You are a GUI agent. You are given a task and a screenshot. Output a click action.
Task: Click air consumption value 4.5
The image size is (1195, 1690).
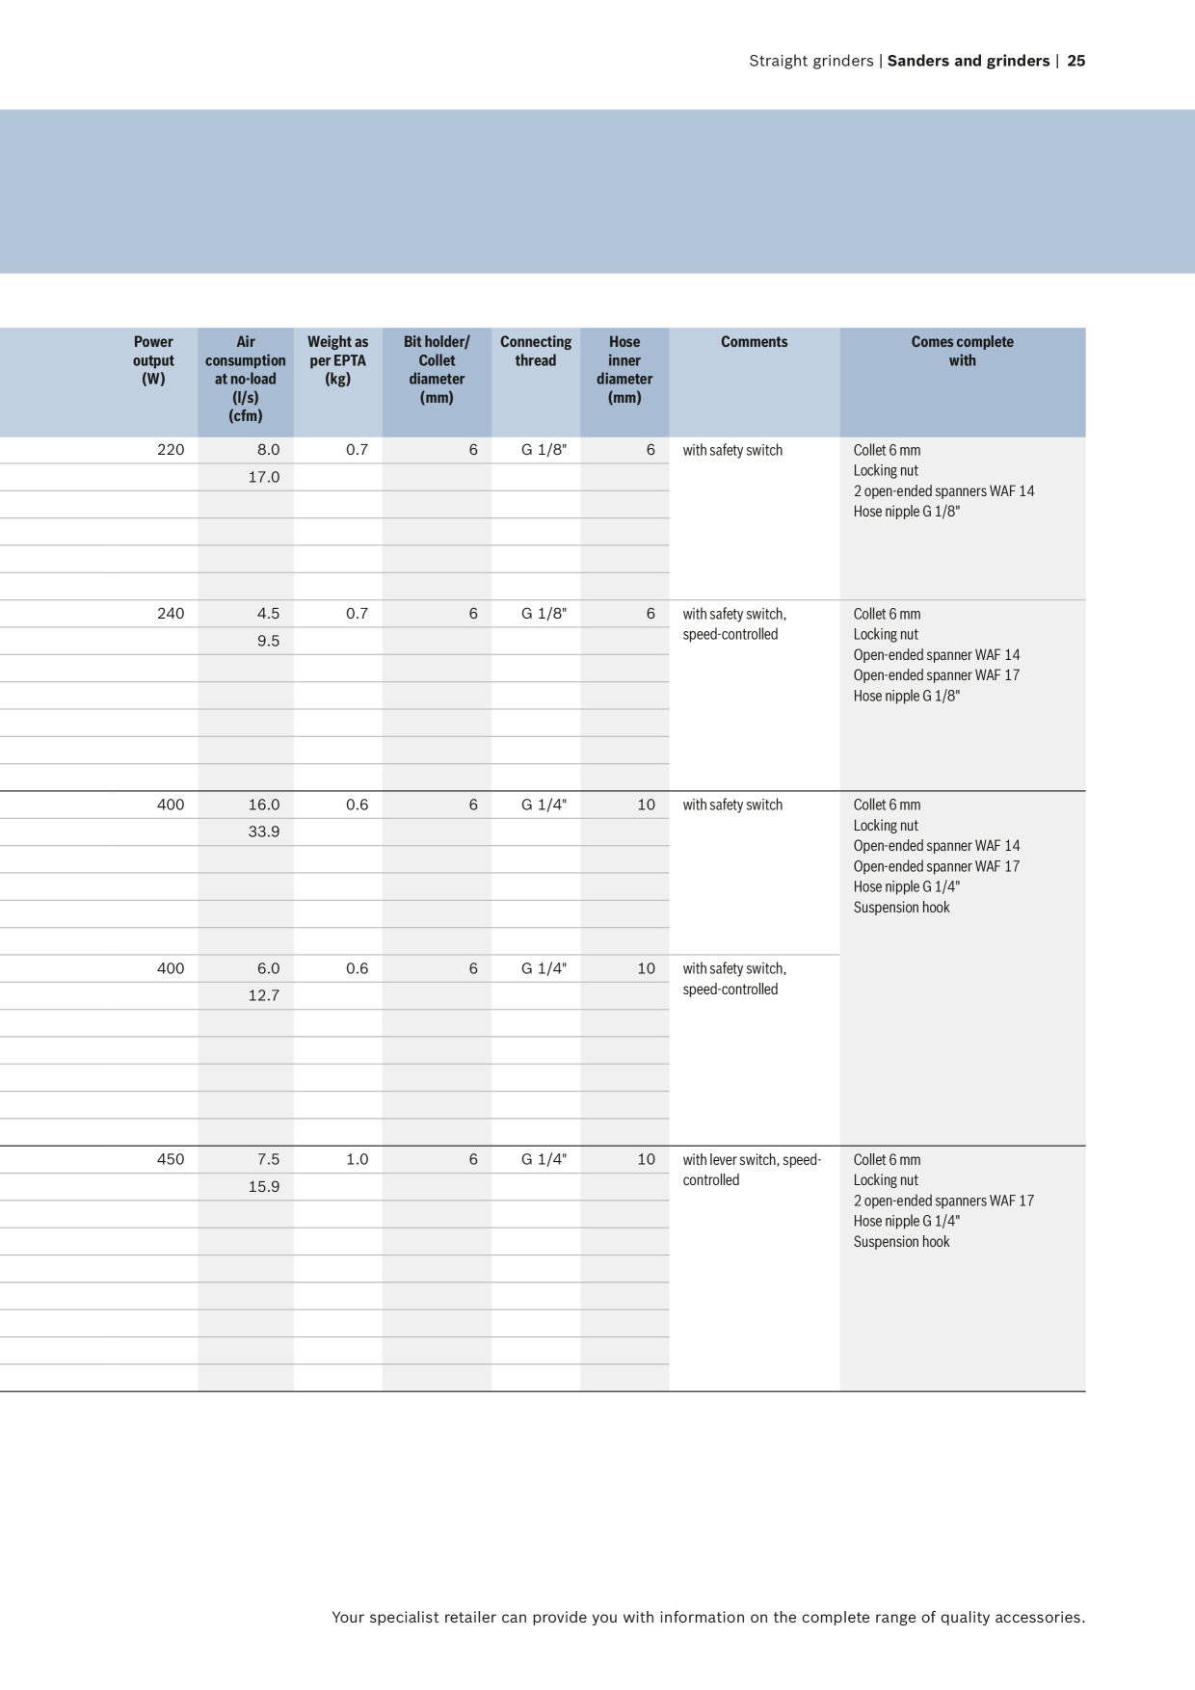[x=268, y=614]
